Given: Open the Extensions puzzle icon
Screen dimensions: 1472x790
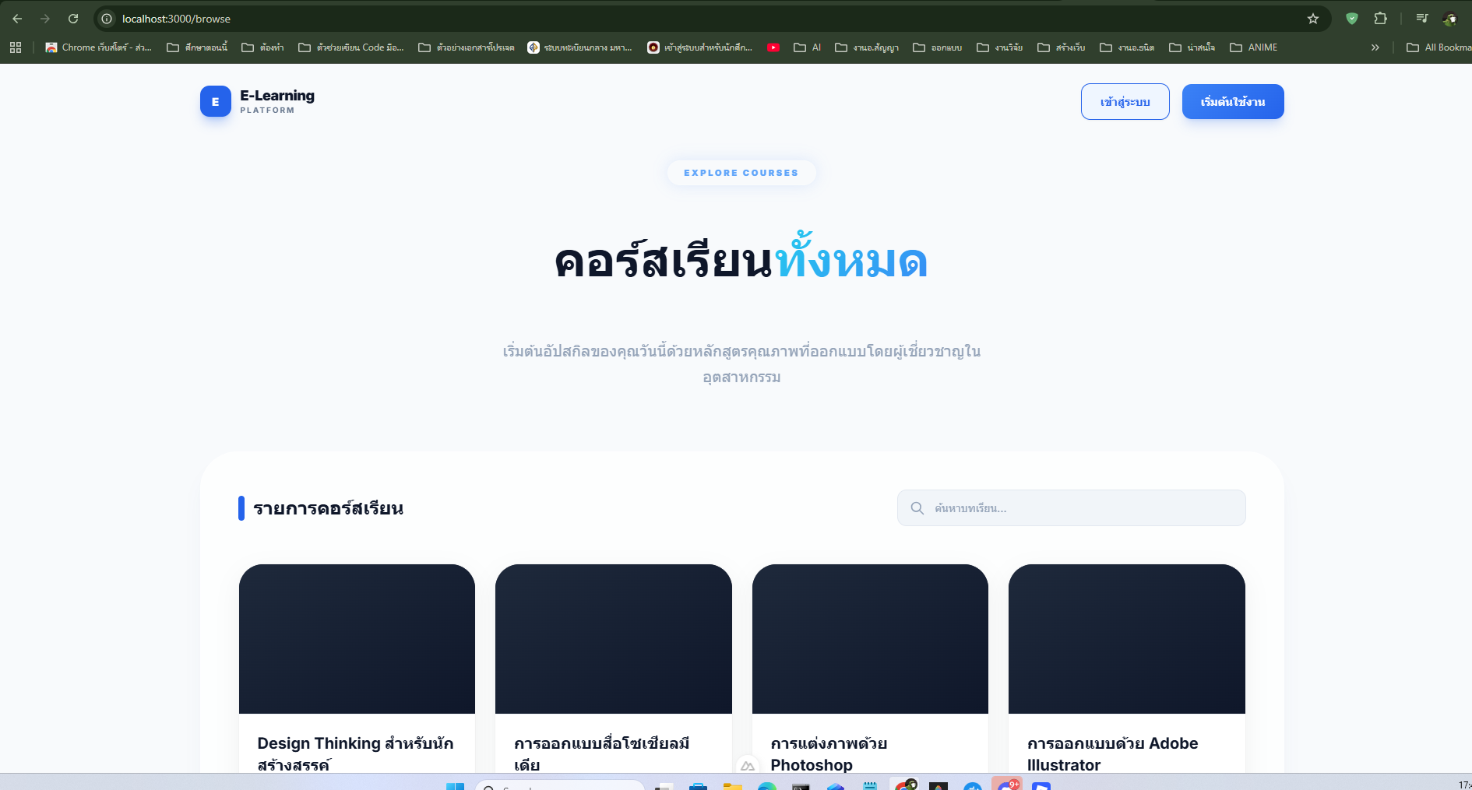Looking at the screenshot, I should (1380, 19).
